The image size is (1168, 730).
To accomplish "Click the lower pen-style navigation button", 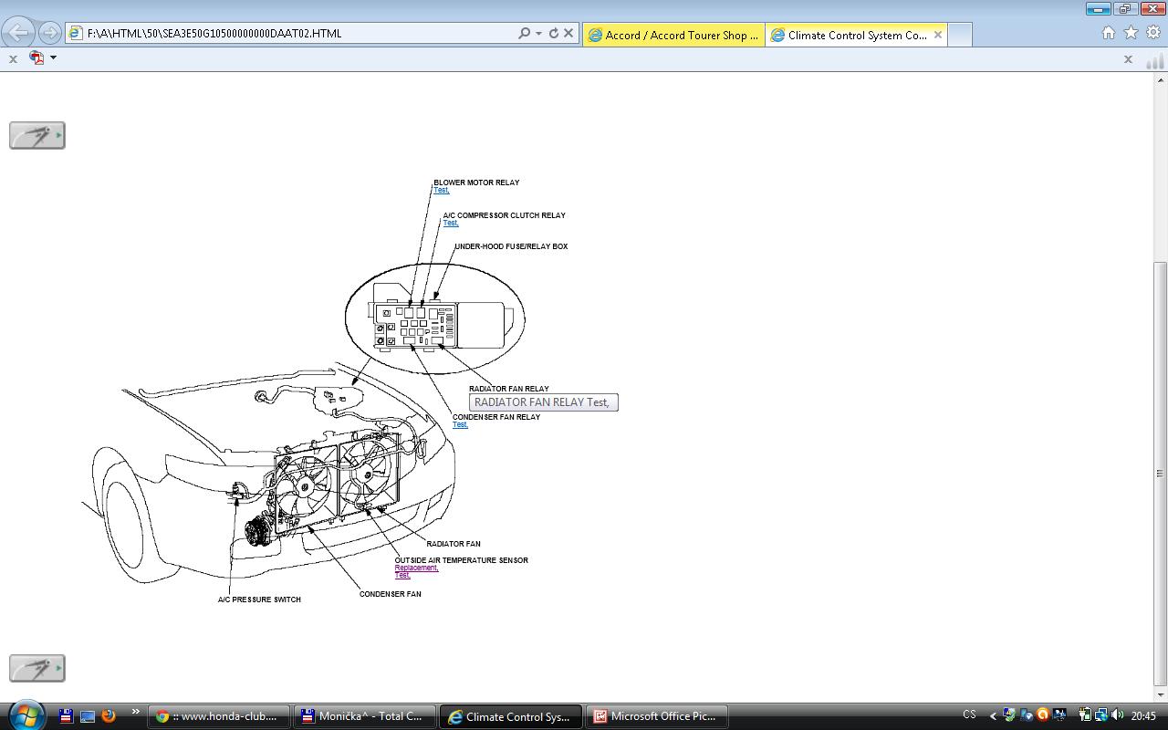I will 36,668.
